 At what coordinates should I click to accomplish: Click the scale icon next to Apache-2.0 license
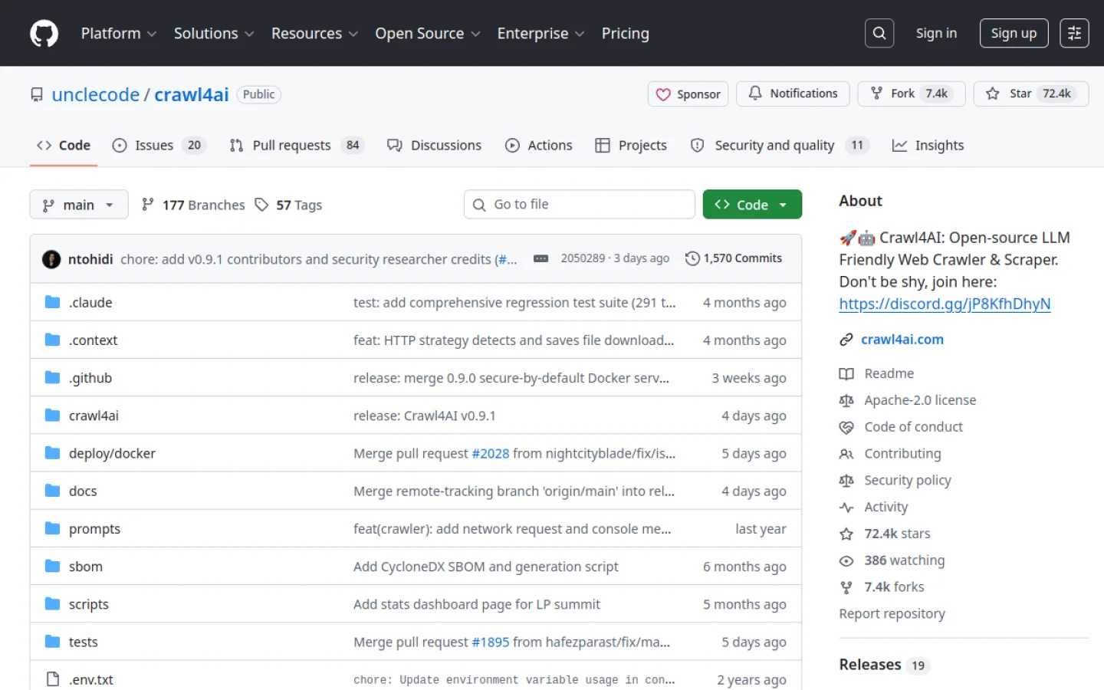point(846,400)
